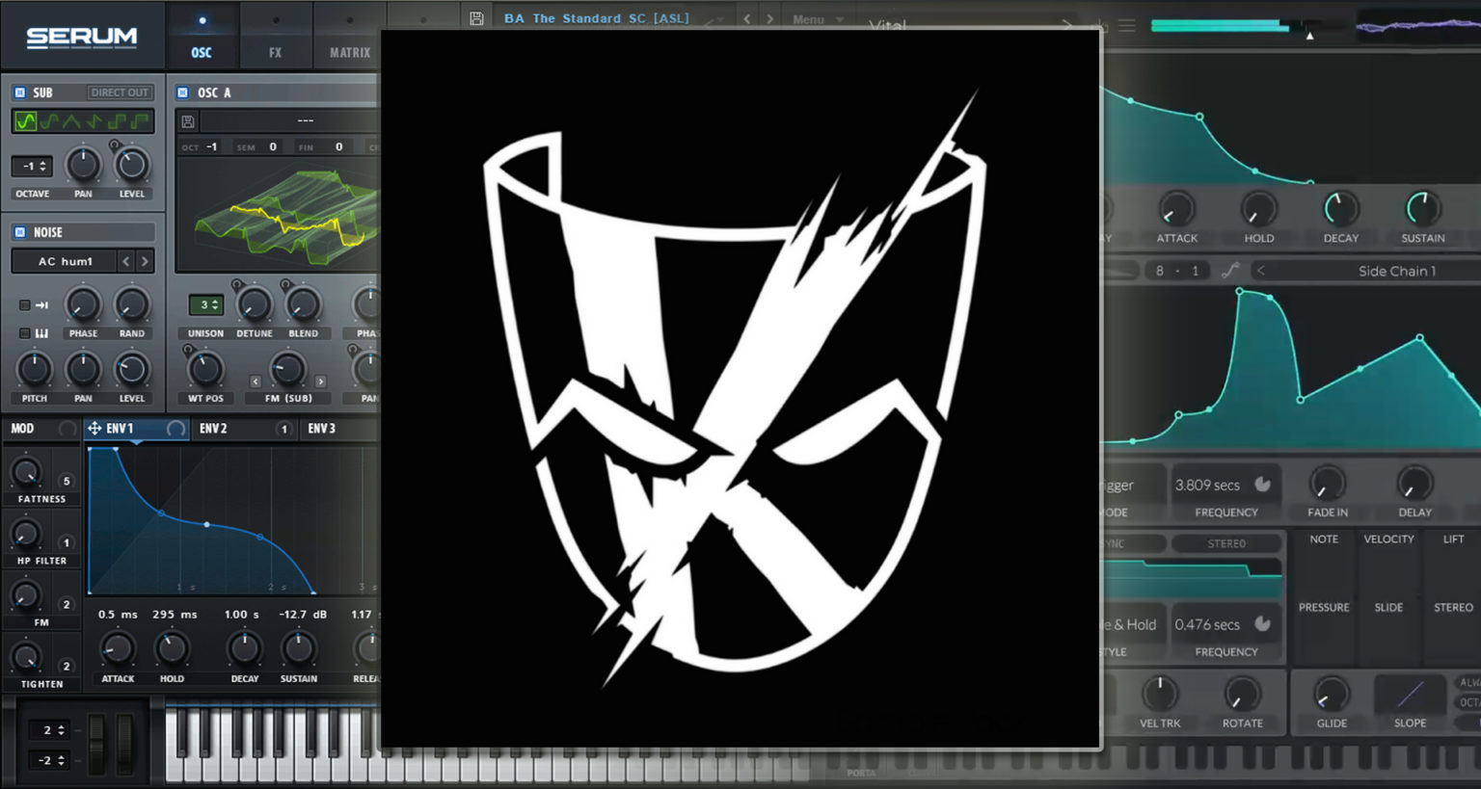Click the PRESSURE modulation source in Vital
Screen dimensions: 1481x789
click(1324, 608)
